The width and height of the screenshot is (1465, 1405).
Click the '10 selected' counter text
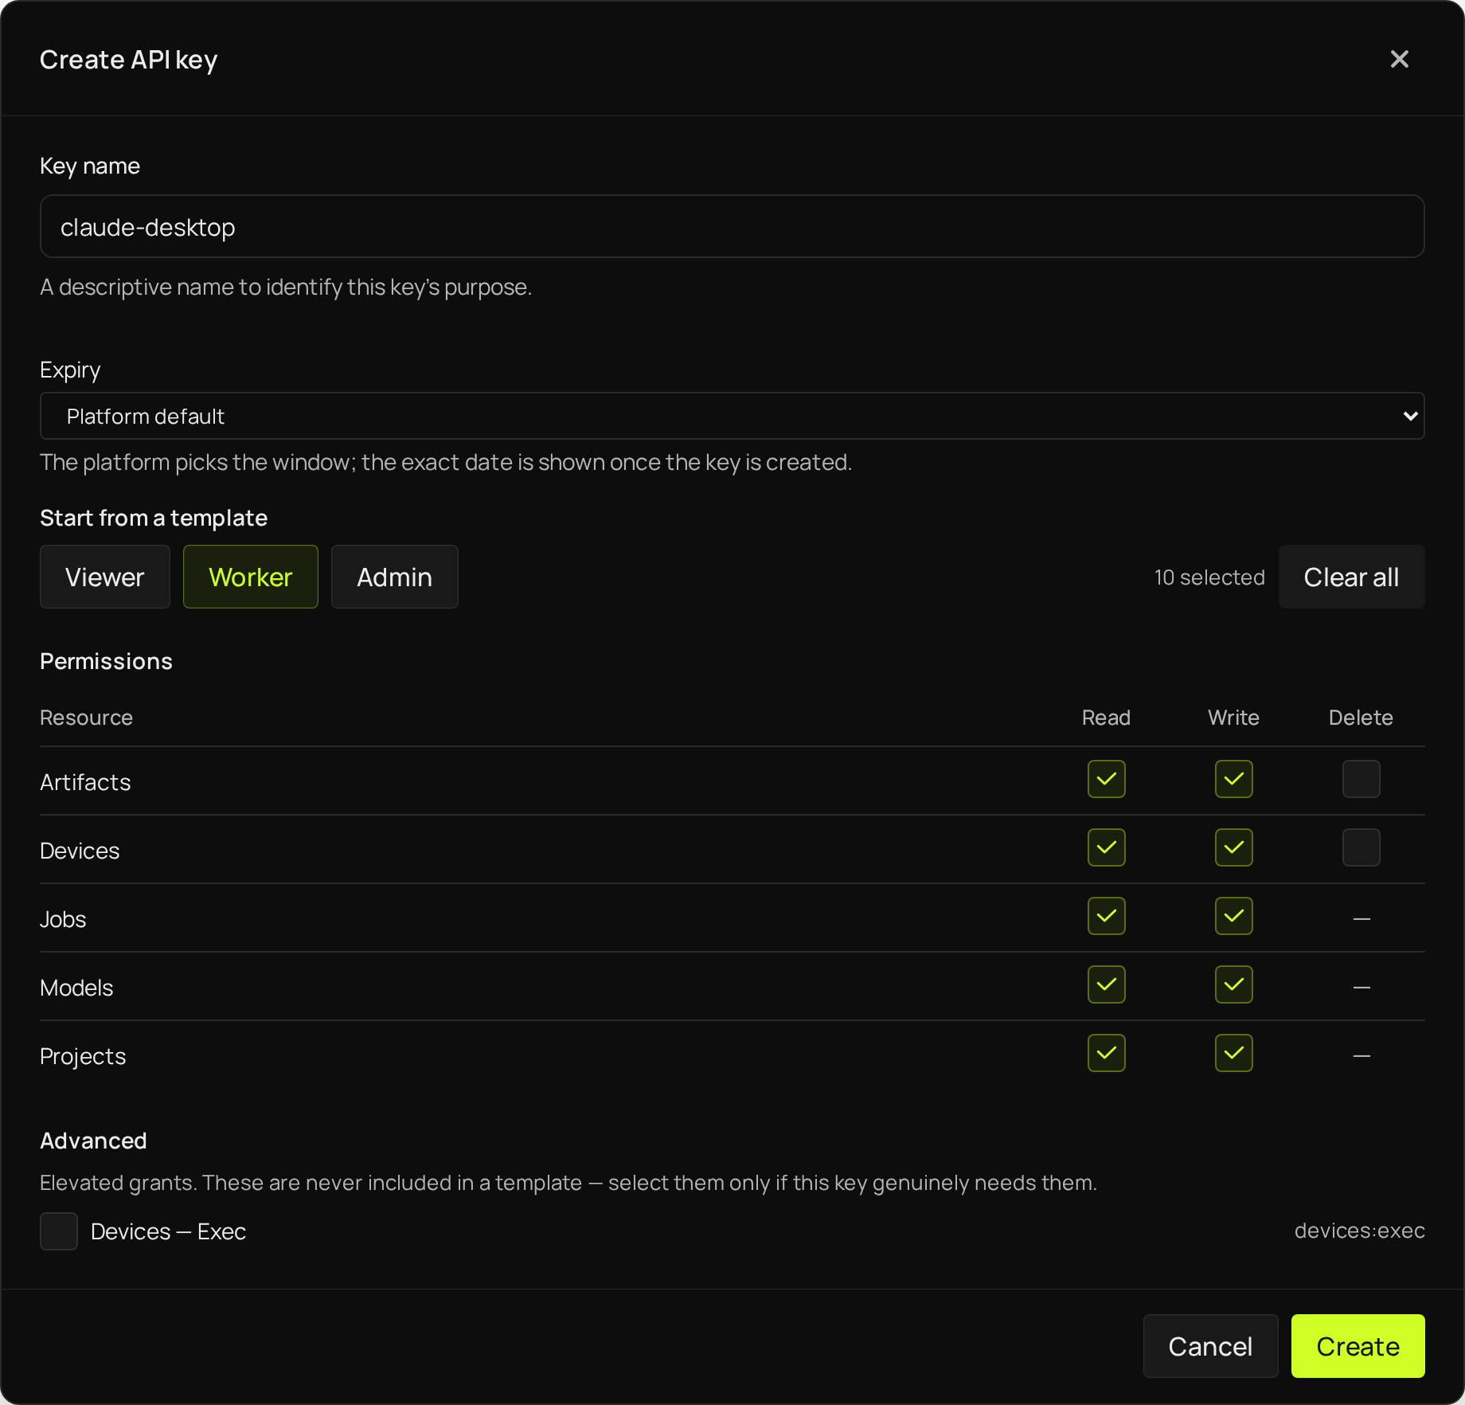pyautogui.click(x=1209, y=577)
